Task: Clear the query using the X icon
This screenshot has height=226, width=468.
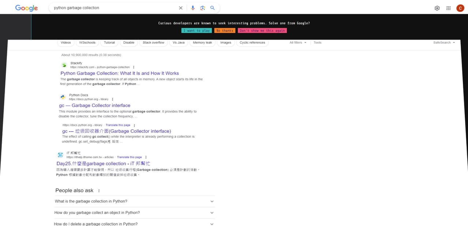Action: [x=180, y=8]
